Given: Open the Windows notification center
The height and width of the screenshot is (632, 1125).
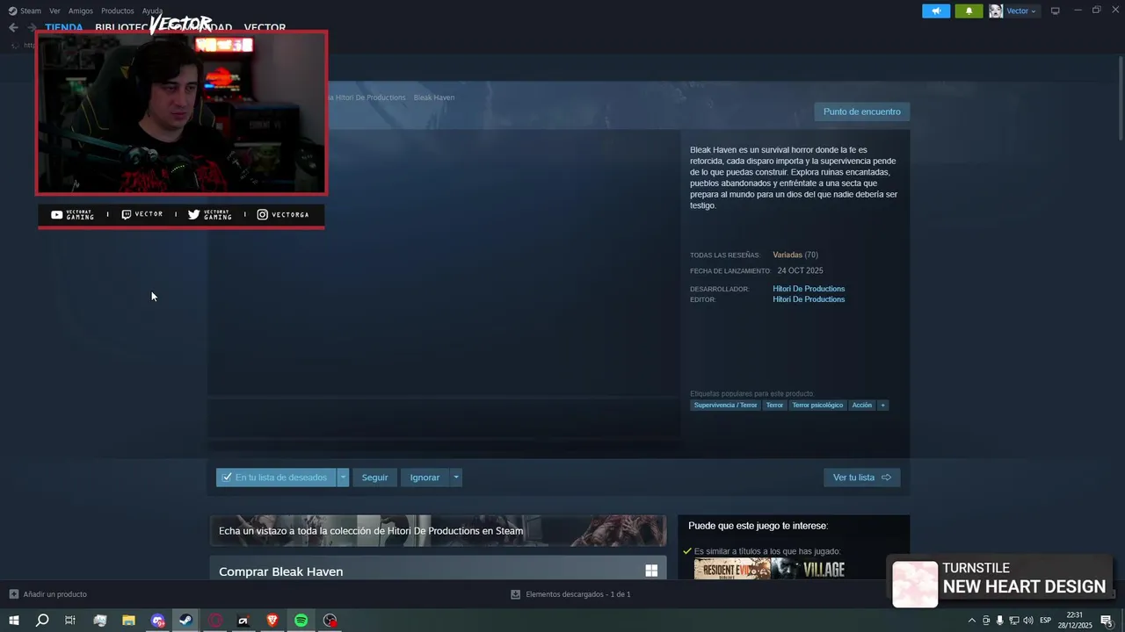Looking at the screenshot, I should coord(1107,621).
